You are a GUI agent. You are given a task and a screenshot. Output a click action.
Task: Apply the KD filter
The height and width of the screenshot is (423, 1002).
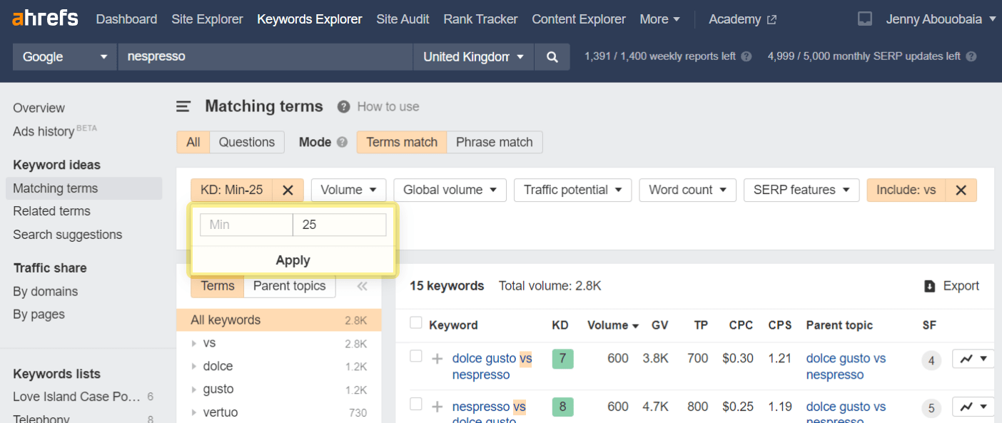tap(293, 260)
